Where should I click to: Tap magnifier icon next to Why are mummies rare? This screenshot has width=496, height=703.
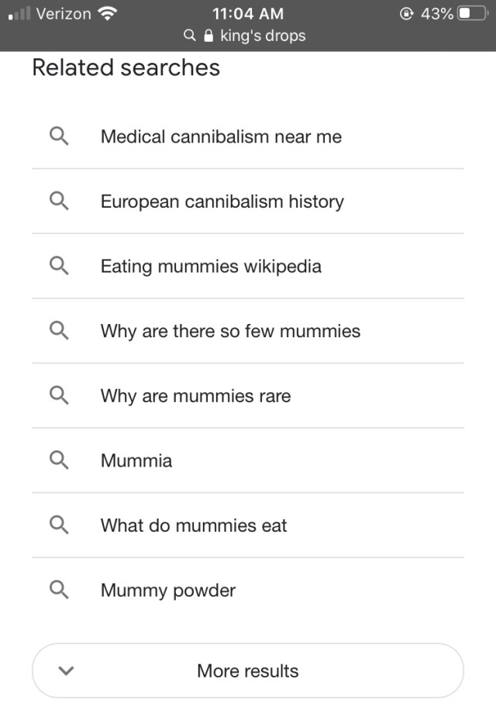click(x=59, y=395)
